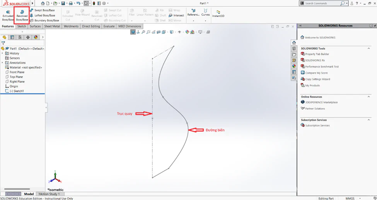Image resolution: width=377 pixels, height=200 pixels.
Task: Open Welcome to SOLIDWORKS link
Action: (x=317, y=37)
